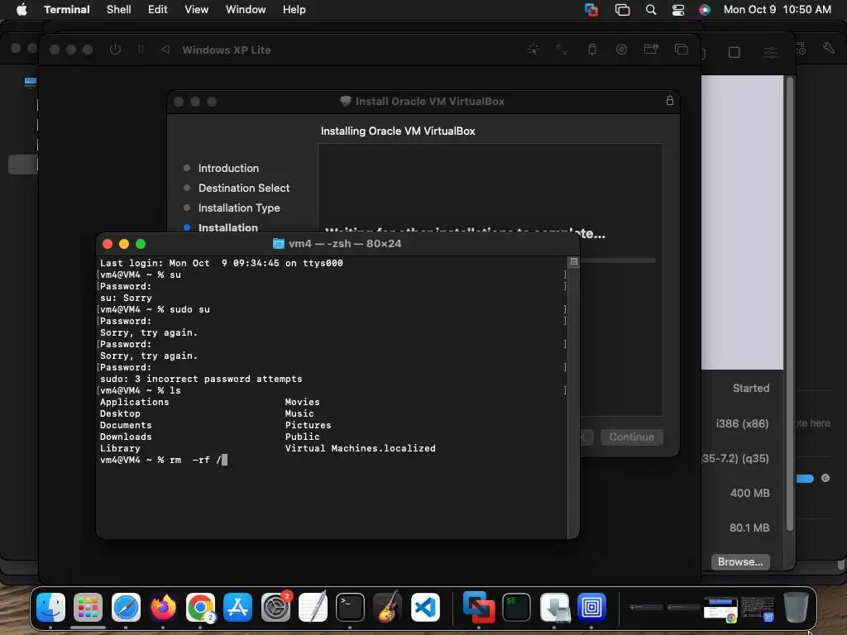Switch to Terminal icon in the Dock
The image size is (847, 635).
[350, 608]
